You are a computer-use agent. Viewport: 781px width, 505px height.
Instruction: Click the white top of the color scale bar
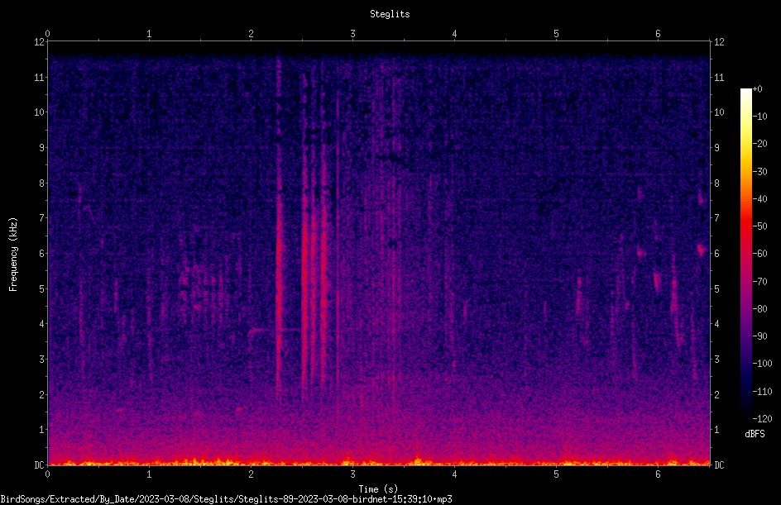coord(745,93)
